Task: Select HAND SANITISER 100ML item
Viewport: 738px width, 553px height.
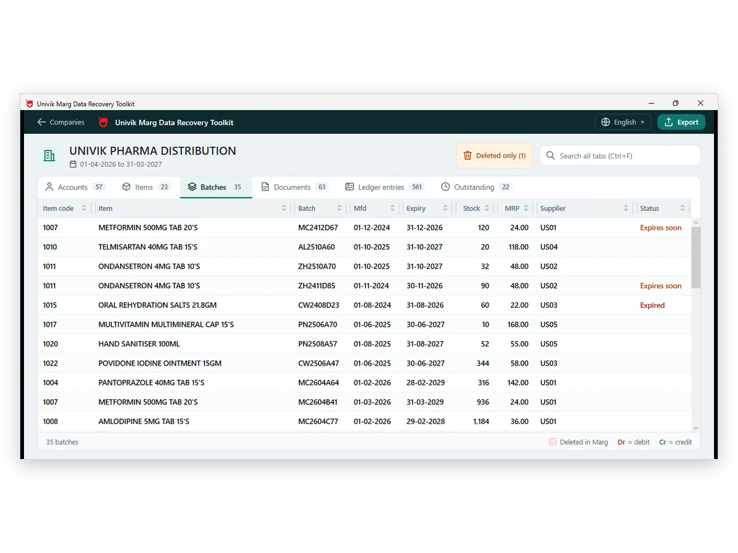Action: point(139,344)
